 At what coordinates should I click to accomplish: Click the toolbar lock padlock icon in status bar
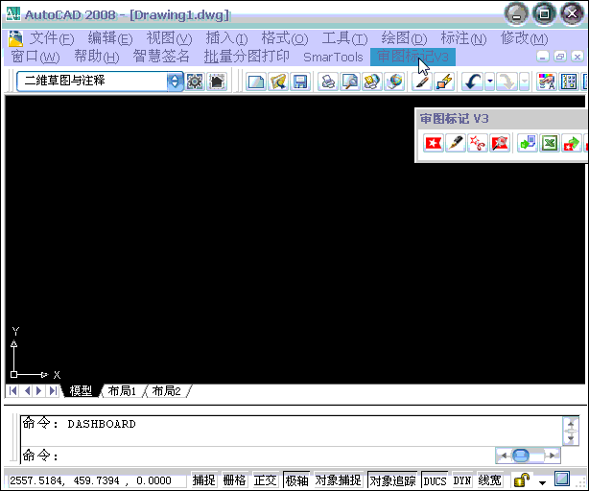click(x=522, y=479)
